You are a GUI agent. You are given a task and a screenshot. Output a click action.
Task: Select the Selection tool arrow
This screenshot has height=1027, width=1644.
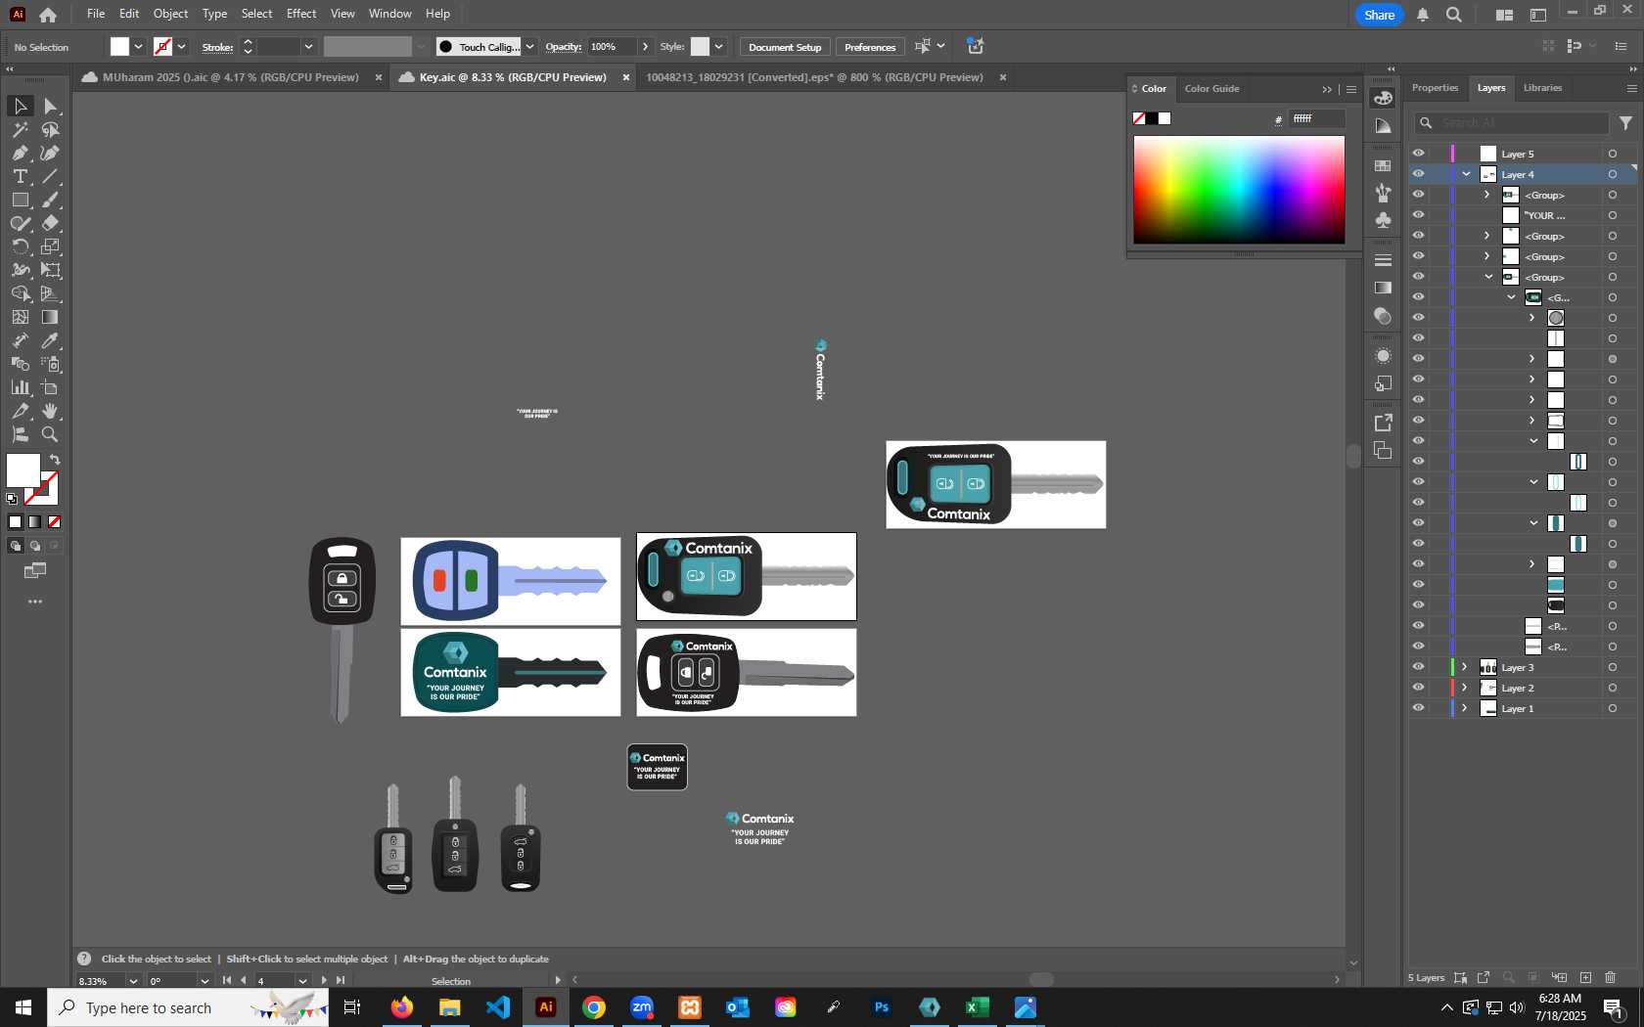pos(20,106)
